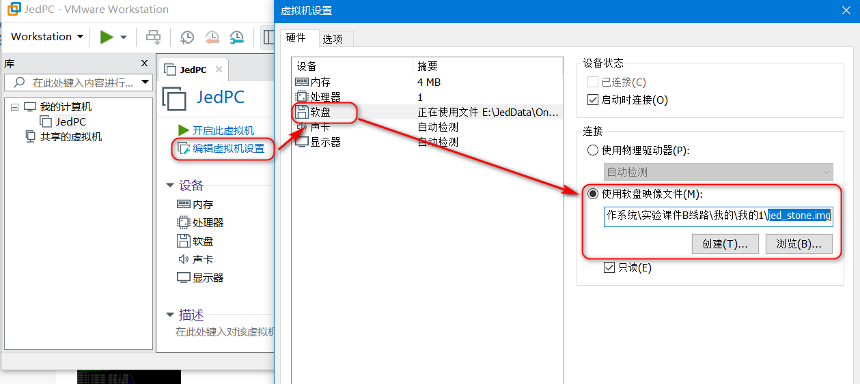
Task: Collapse the 设备 section triangle
Action: coord(170,186)
